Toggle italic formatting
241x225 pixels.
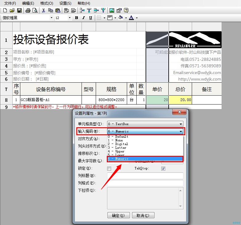point(83,18)
